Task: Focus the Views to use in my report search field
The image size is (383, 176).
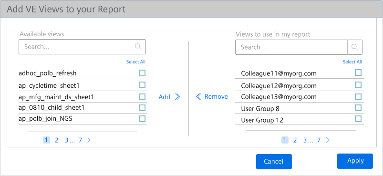Action: (291, 47)
